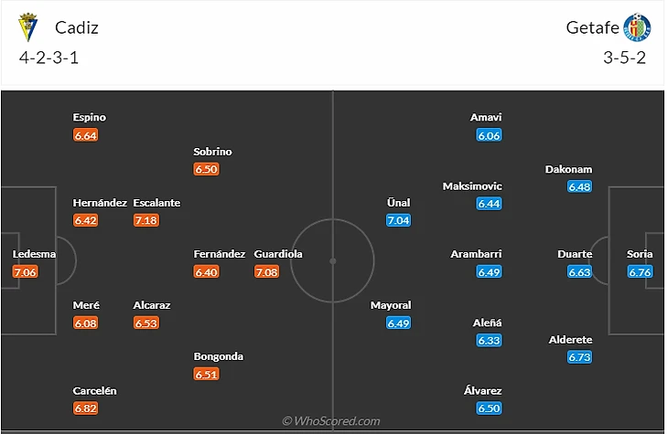This screenshot has height=434, width=668.
Task: Click Alderete's 6.73 rating badge
Action: (x=579, y=357)
